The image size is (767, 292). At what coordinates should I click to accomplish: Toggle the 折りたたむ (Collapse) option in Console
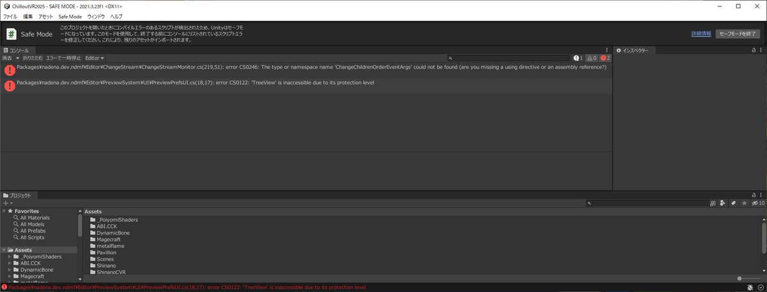33,58
